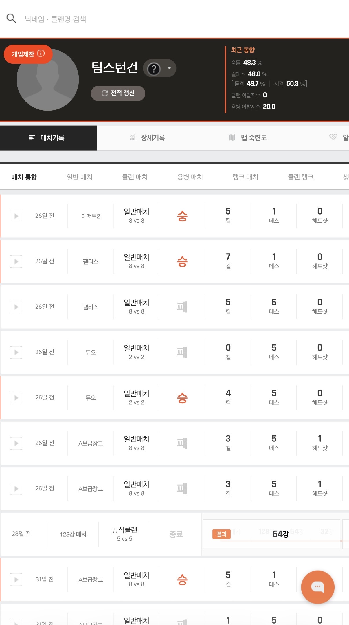Click the 결과 tournament result badge
The width and height of the screenshot is (349, 625).
(x=221, y=534)
